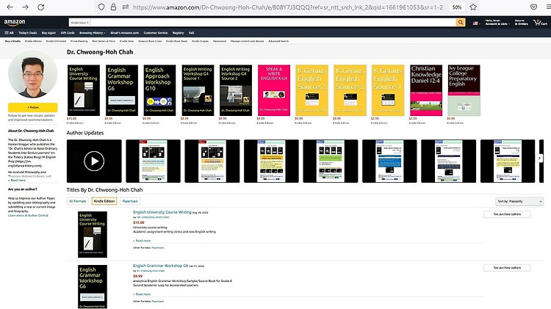Expand Read more under University Course Writing
This screenshot has height=309, width=551.
click(143, 241)
